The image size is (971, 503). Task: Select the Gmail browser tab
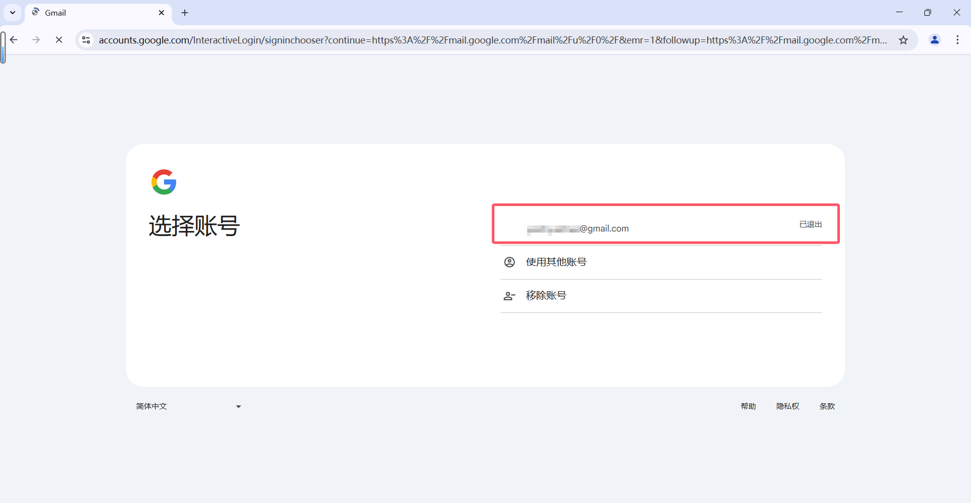tap(99, 13)
